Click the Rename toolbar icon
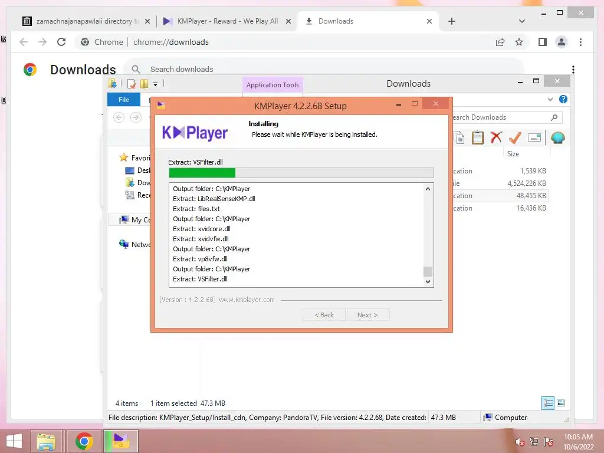Screen dimensions: 604x453 click(534, 137)
